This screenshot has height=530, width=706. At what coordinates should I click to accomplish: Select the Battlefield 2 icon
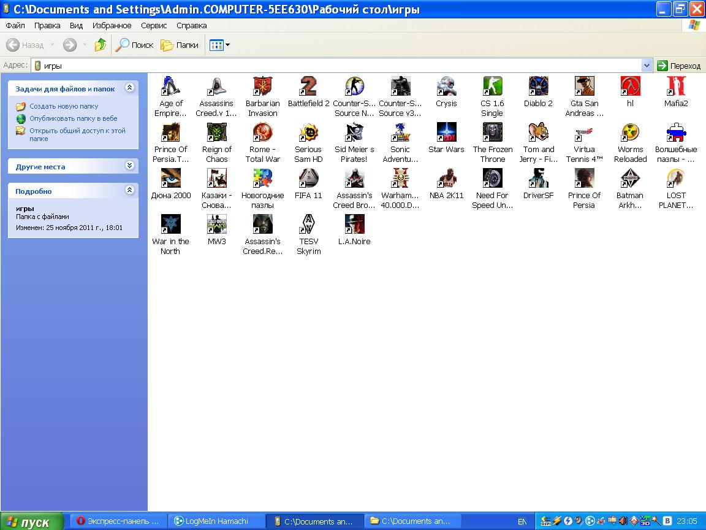pyautogui.click(x=308, y=86)
